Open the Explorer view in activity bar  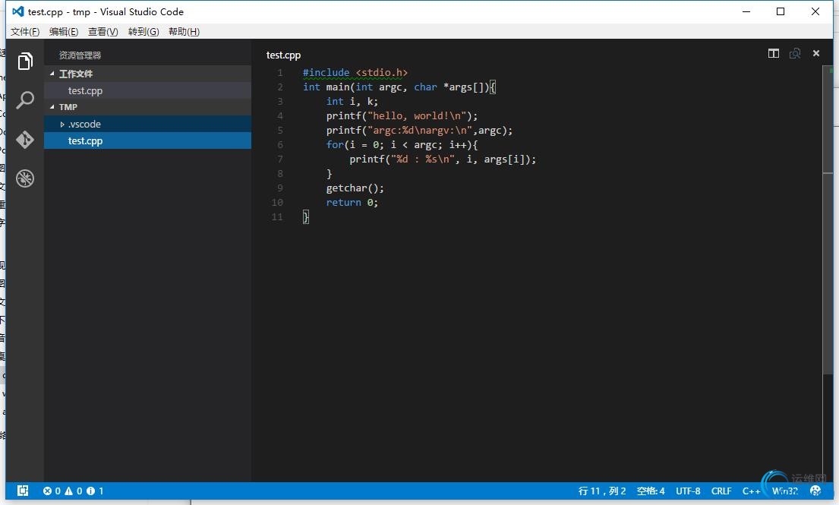25,62
